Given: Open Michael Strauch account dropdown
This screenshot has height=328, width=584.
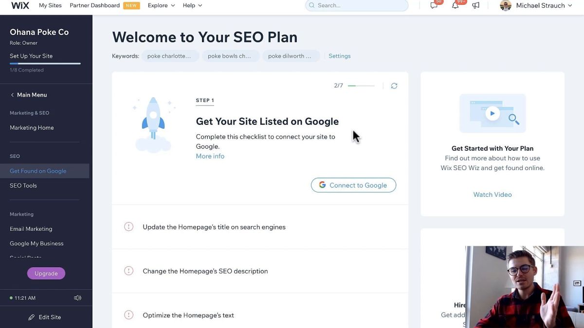Looking at the screenshot, I should click(536, 5).
